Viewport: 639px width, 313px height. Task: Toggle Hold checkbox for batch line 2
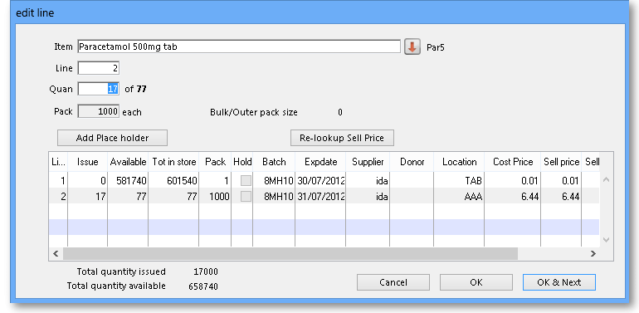pos(246,197)
